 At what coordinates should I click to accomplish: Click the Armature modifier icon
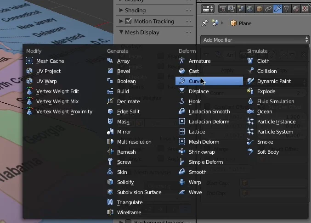point(181,61)
